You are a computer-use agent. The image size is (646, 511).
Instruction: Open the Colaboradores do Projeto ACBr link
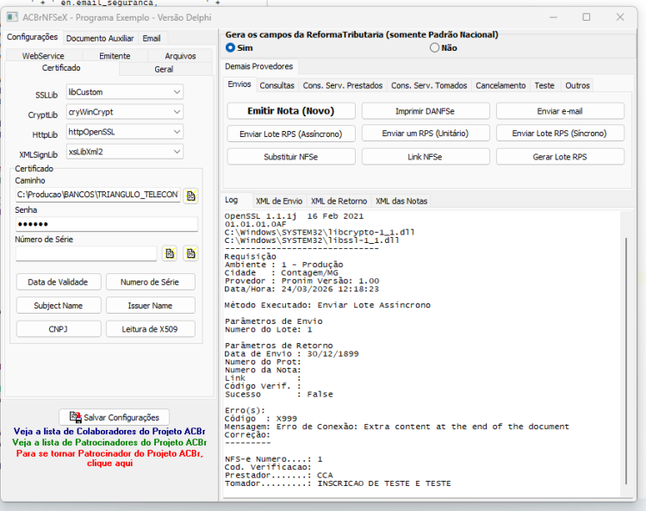click(109, 432)
